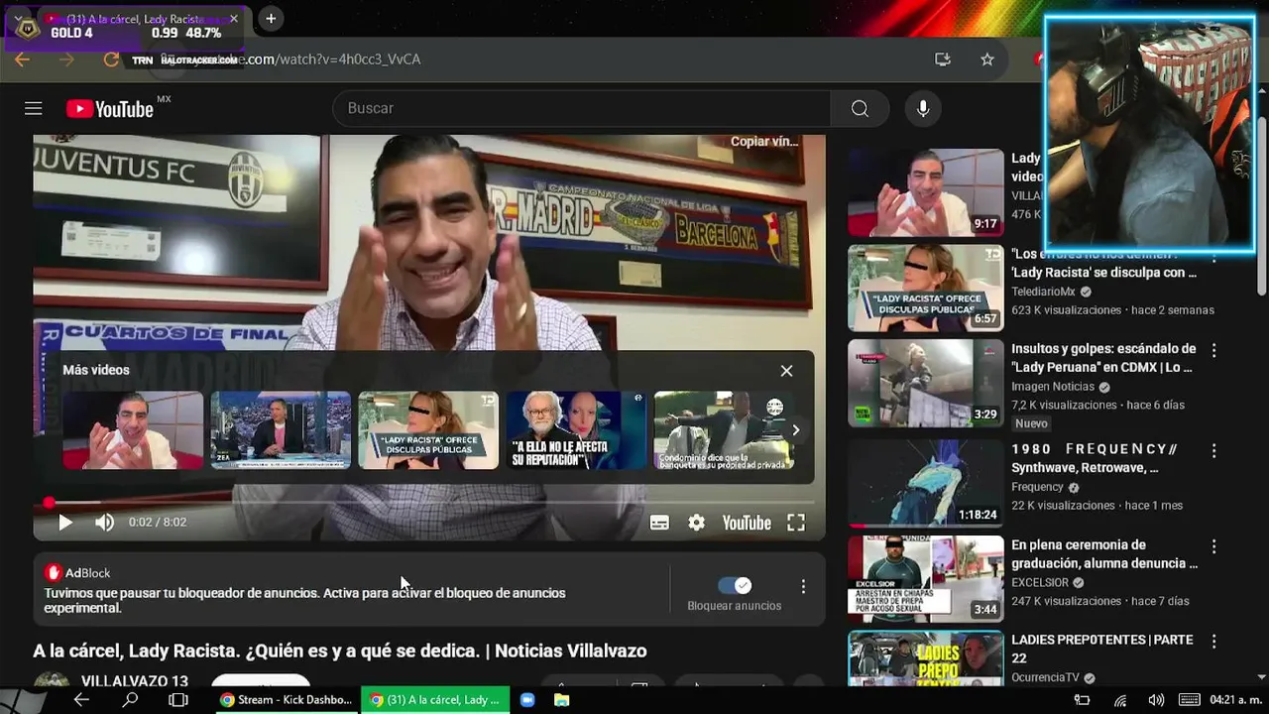Image resolution: width=1269 pixels, height=714 pixels.
Task: Open options for '1980 FREQUENCY' video
Action: coord(1213,450)
